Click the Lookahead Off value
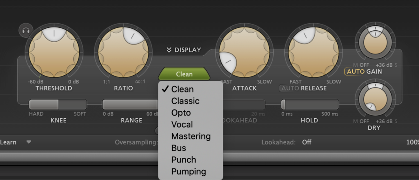419x180 pixels. 307,142
